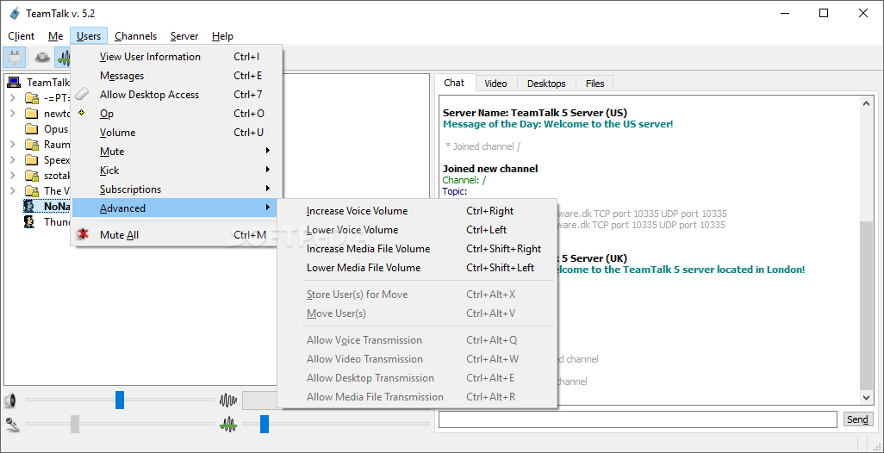Click the voice activation level slider handle
Viewport: 884px width, 453px height.
tap(265, 424)
